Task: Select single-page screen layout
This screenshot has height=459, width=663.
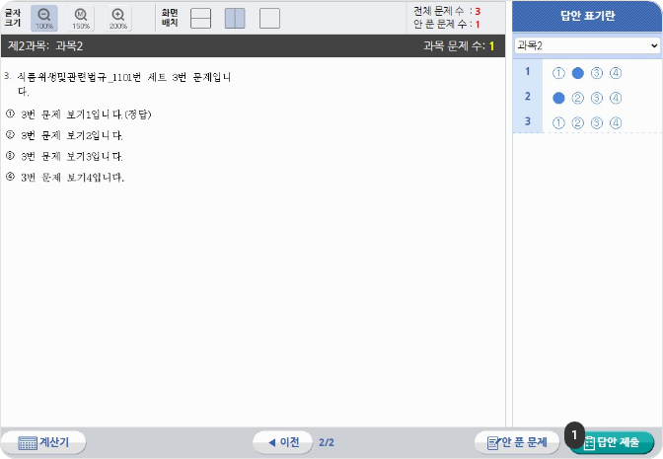Action: coord(269,18)
